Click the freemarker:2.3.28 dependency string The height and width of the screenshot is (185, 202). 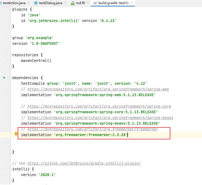point(90,135)
